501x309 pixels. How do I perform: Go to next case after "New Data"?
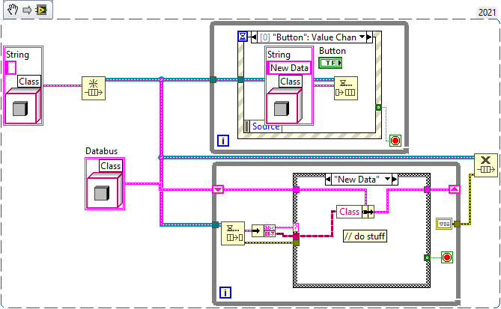pos(395,179)
